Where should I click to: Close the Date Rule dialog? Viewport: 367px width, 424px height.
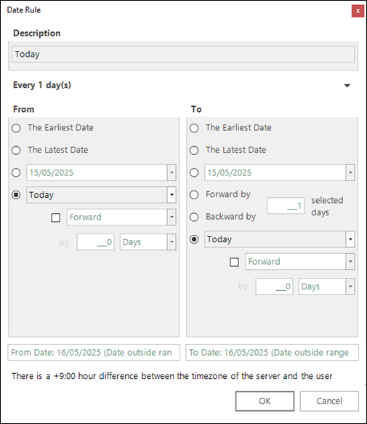point(358,11)
